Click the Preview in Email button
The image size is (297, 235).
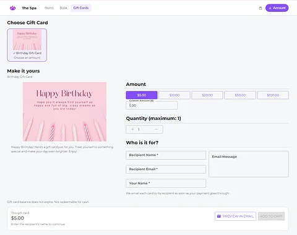pyautogui.click(x=235, y=216)
